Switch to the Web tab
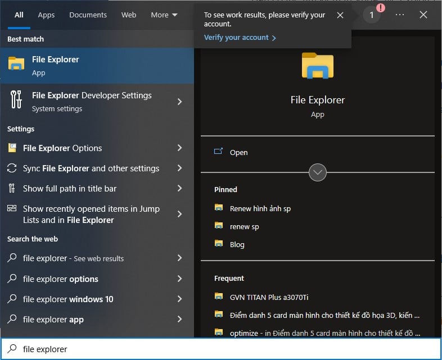This screenshot has width=442, height=360. [x=129, y=15]
